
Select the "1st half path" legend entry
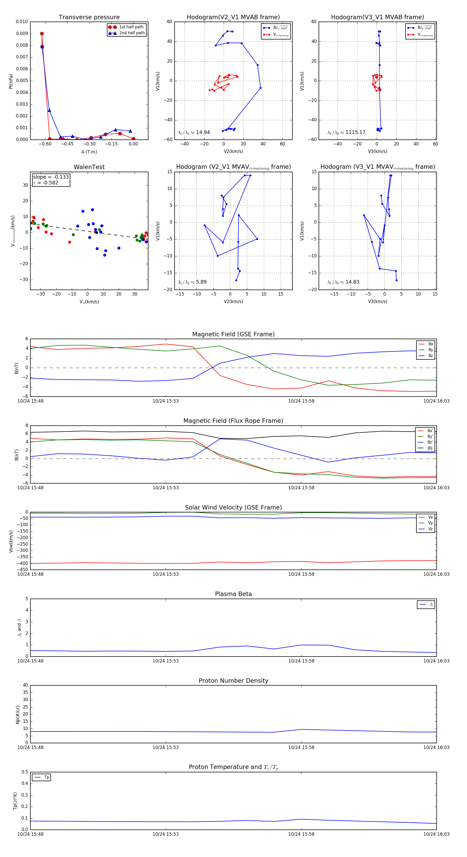click(x=127, y=27)
